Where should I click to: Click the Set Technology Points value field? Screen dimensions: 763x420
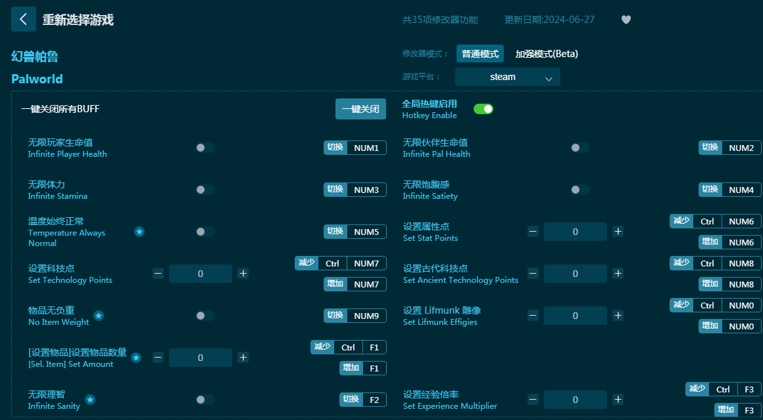(201, 274)
